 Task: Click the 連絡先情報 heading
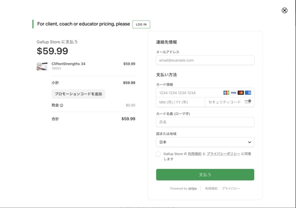(166, 42)
